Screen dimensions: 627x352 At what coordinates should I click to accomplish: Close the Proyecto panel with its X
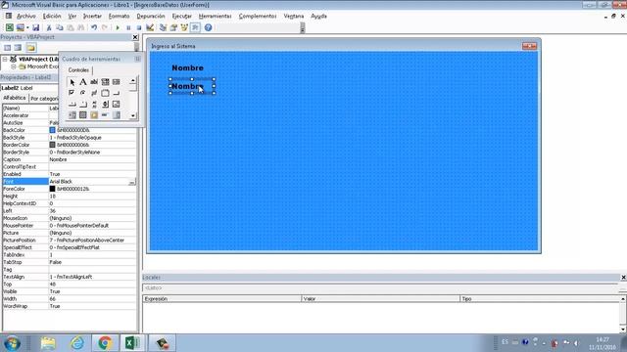[x=135, y=37]
